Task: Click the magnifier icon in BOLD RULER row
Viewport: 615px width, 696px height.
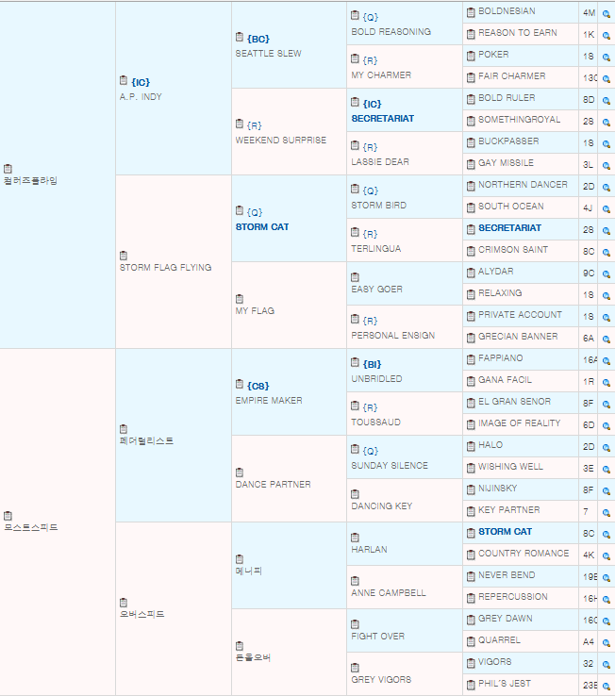Action: point(607,101)
